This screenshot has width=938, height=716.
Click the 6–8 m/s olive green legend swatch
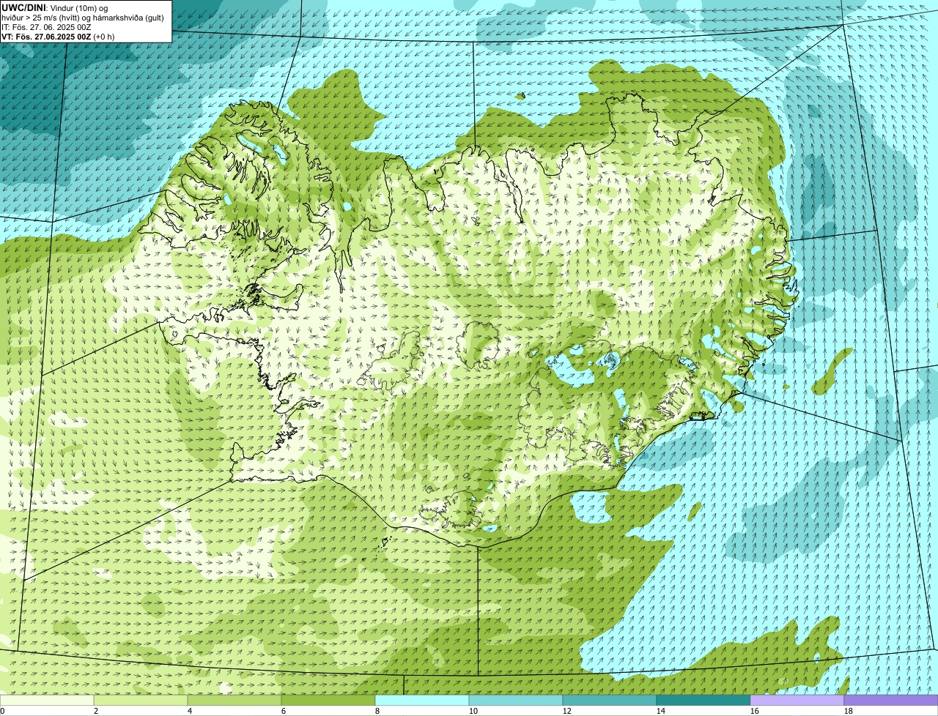pyautogui.click(x=328, y=700)
